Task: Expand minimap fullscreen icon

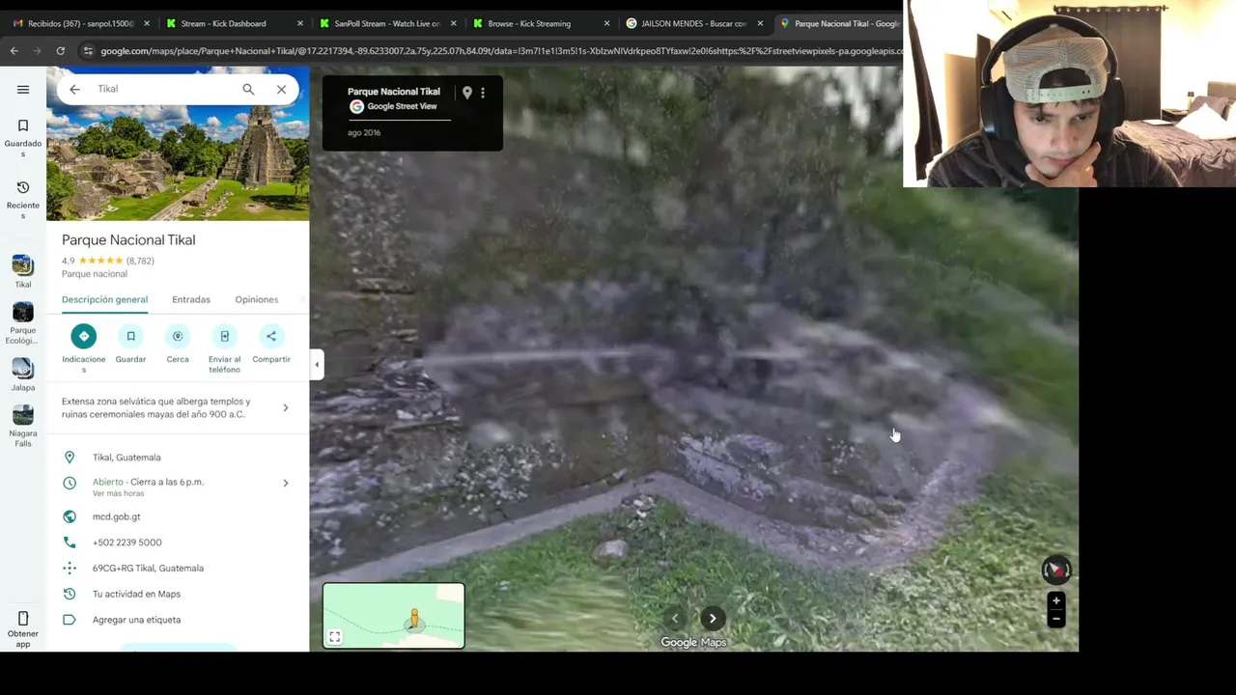Action: [x=334, y=637]
